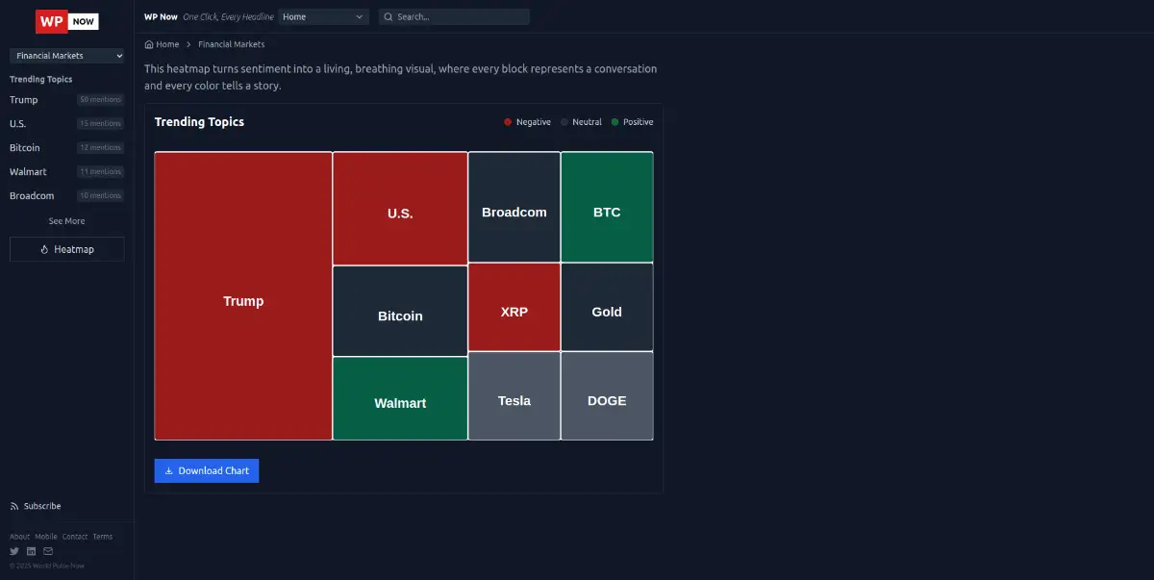This screenshot has width=1154, height=580.
Task: Expand the Financial Markets category dropdown
Action: tap(66, 56)
